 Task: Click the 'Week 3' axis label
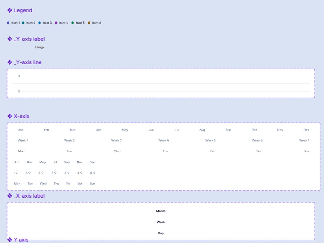pyautogui.click(x=116, y=140)
